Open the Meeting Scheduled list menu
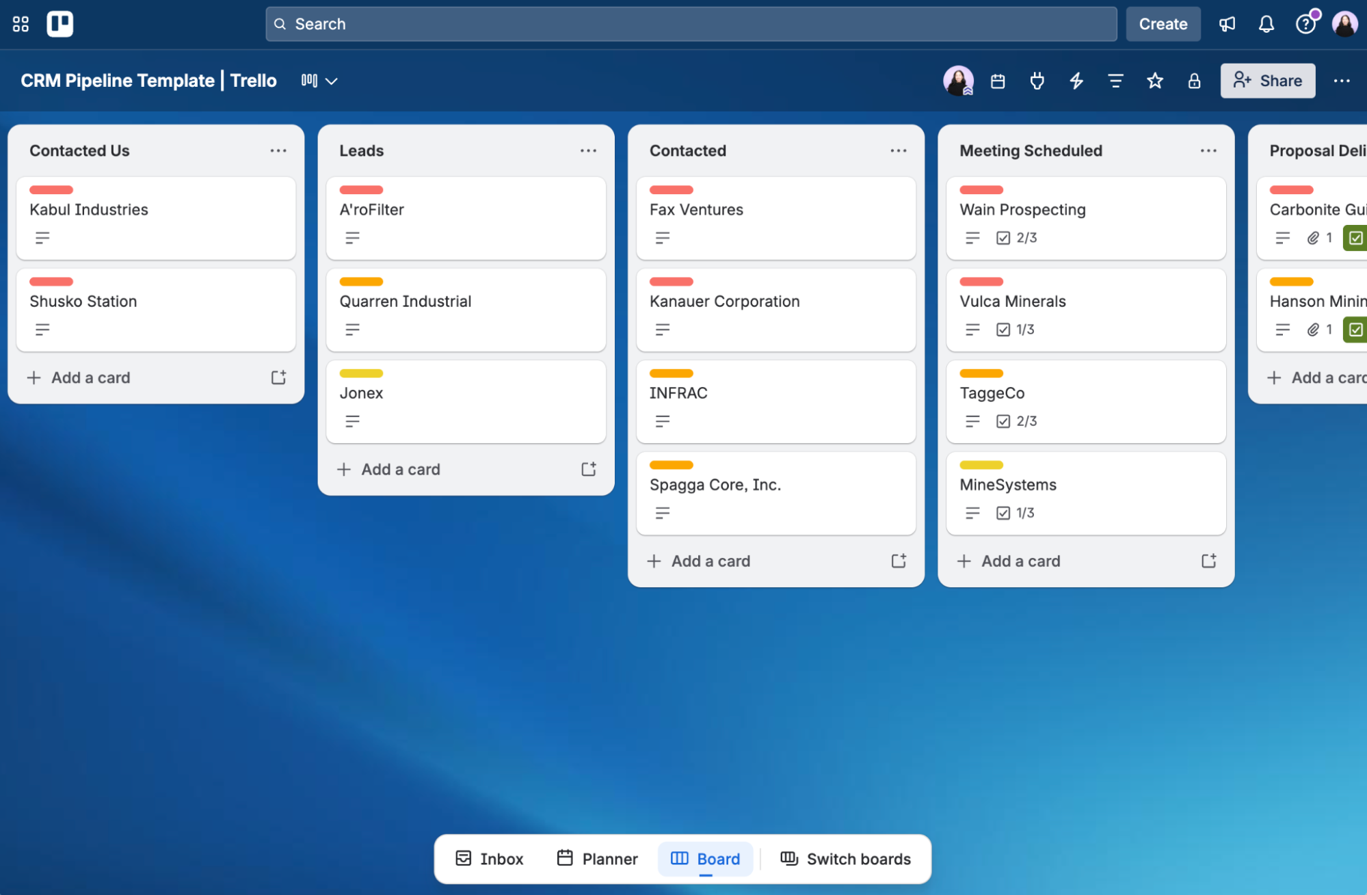This screenshot has height=895, width=1367. click(1208, 150)
